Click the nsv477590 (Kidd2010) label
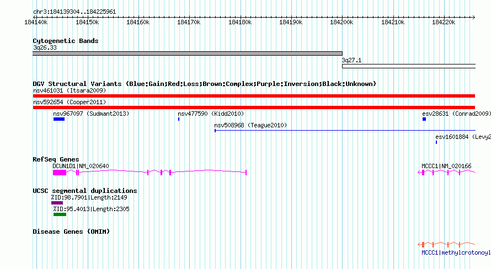 [x=211, y=114]
